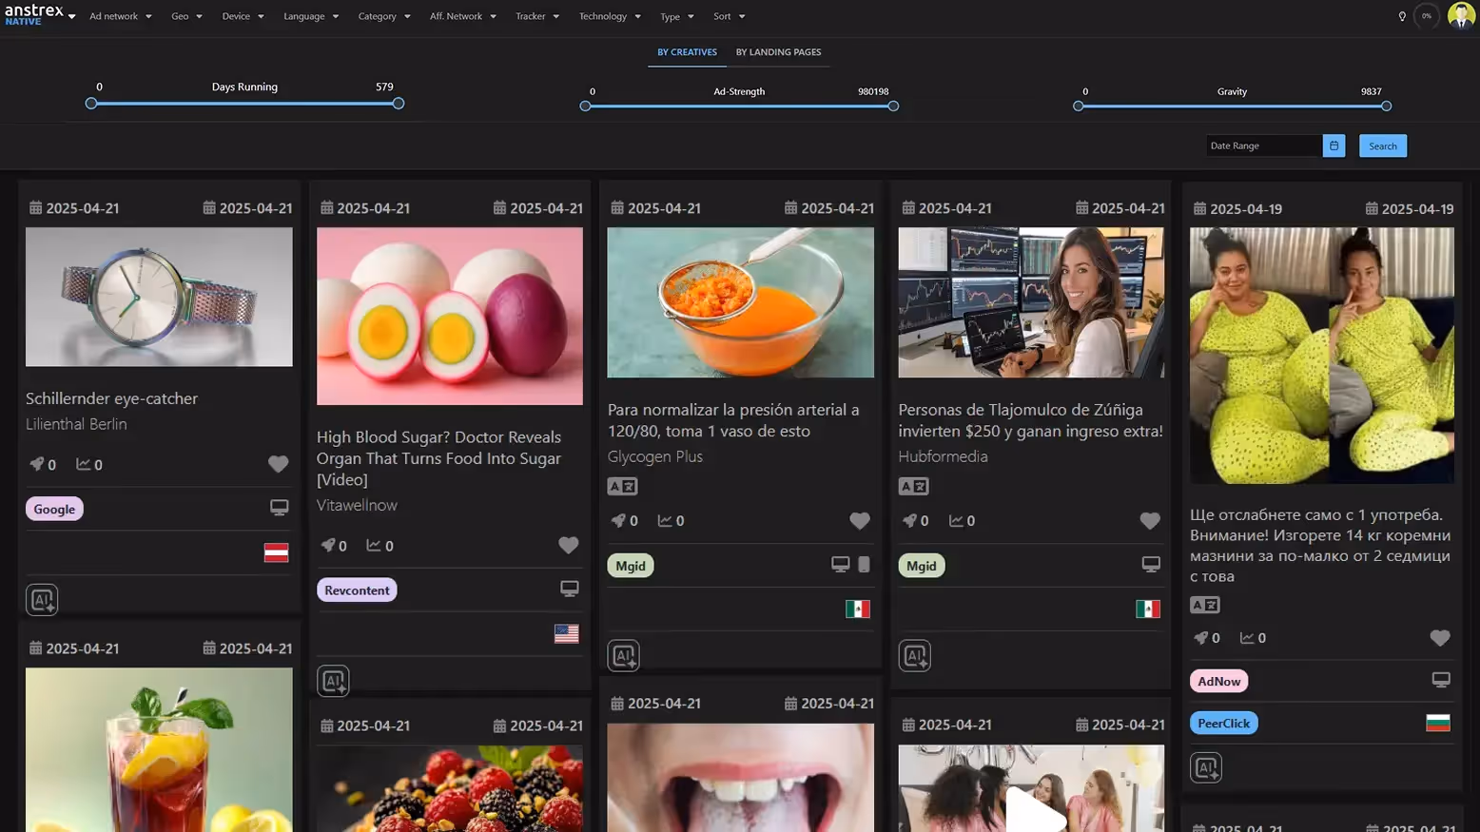Viewport: 1480px width, 832px height.
Task: Open the Geo filter dropdown
Action: point(186,16)
